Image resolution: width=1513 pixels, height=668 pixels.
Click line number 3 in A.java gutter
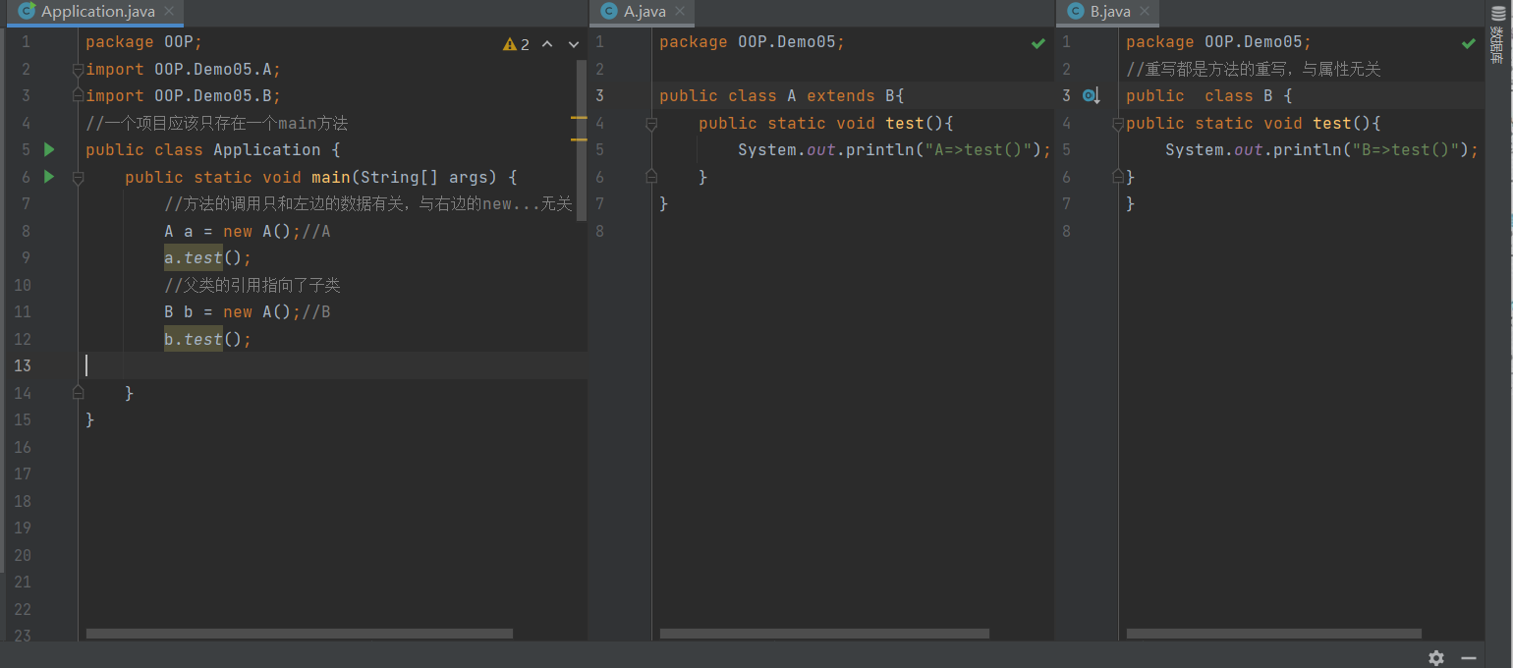point(600,96)
